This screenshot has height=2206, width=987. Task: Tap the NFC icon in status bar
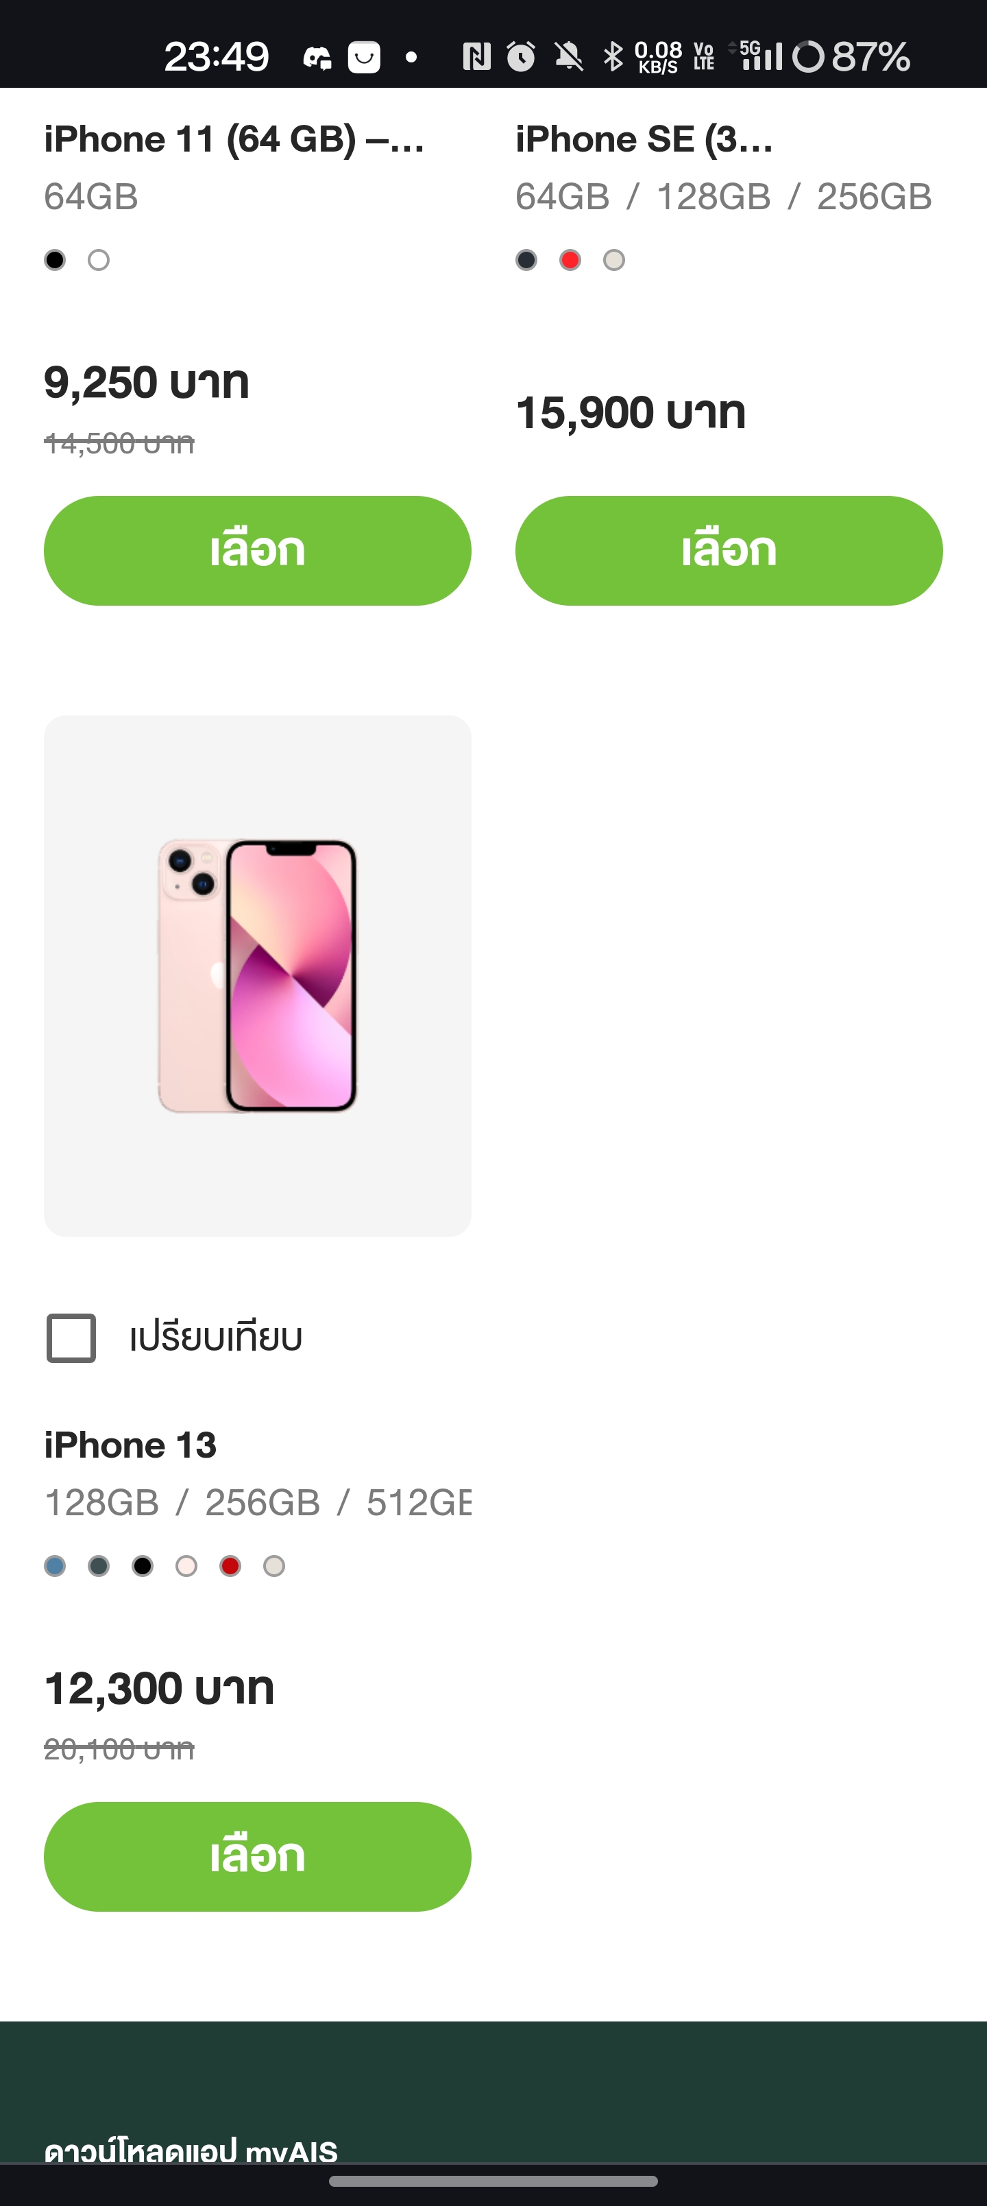[x=477, y=56]
